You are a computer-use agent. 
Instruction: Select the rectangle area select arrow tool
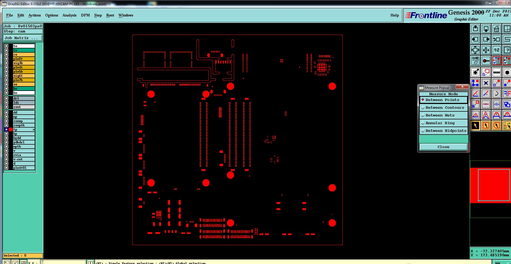[486, 125]
